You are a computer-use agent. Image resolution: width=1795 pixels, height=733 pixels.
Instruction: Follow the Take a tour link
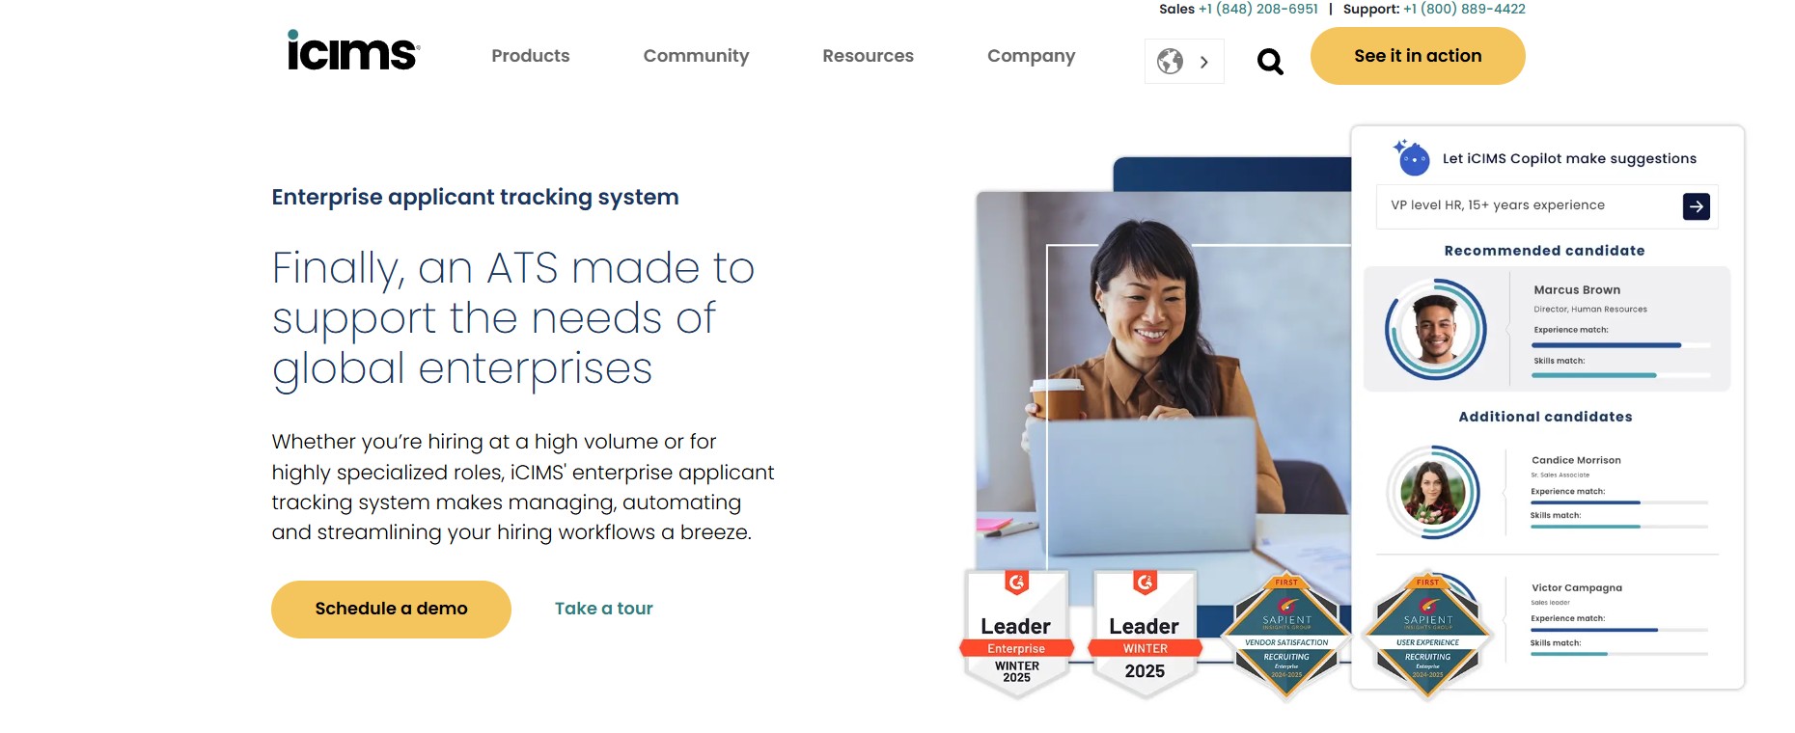pyautogui.click(x=604, y=609)
